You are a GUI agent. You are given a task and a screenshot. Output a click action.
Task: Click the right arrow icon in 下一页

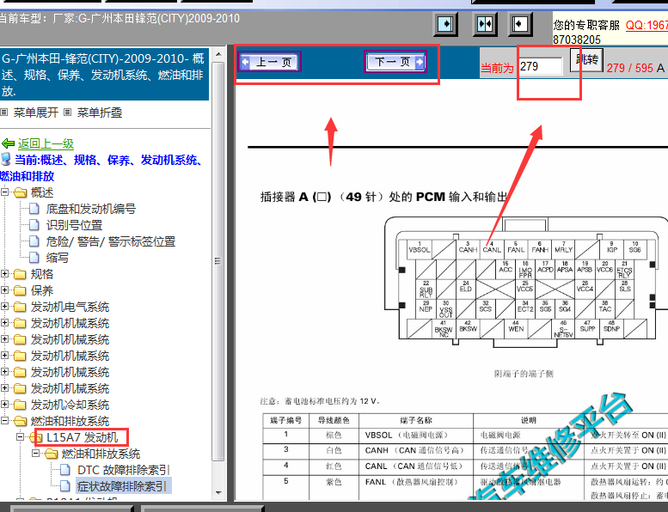(x=420, y=62)
